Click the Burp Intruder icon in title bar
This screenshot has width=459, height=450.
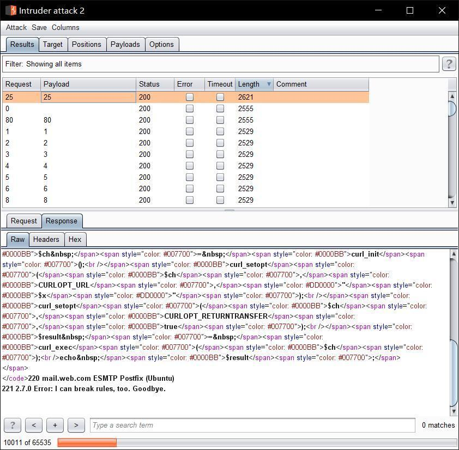click(x=11, y=10)
